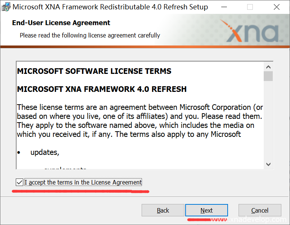Go to the previous step with Back
The image size is (290, 225).
(x=163, y=210)
